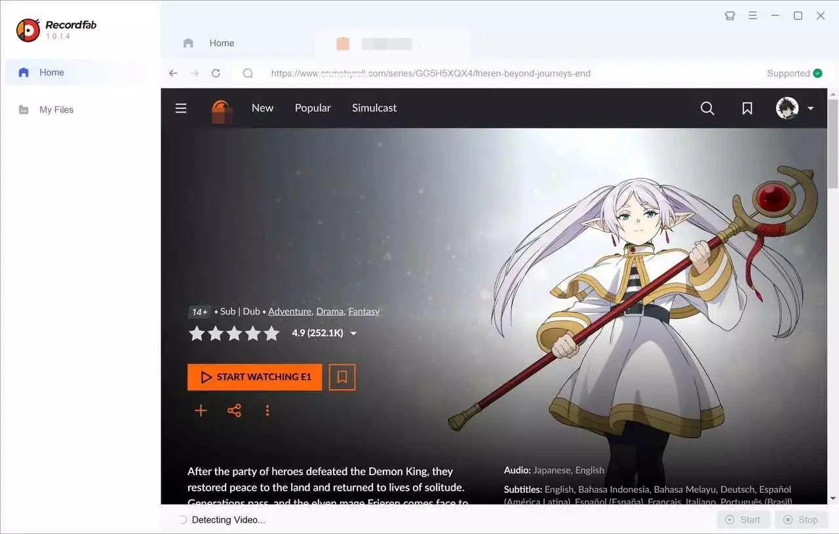Open the New menu item
Screen dimensions: 839x534
coord(262,108)
